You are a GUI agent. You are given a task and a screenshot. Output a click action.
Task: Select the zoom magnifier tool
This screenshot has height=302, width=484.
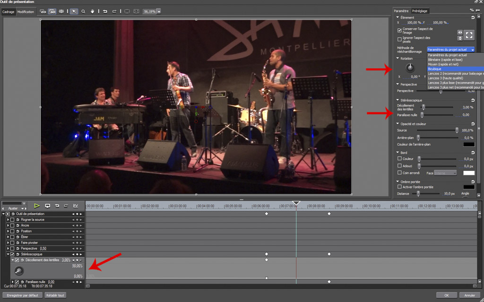[83, 11]
